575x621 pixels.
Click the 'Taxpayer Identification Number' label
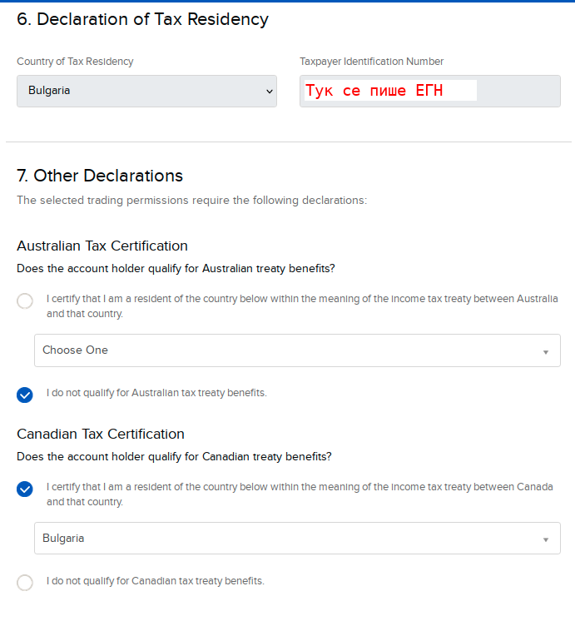pos(371,62)
